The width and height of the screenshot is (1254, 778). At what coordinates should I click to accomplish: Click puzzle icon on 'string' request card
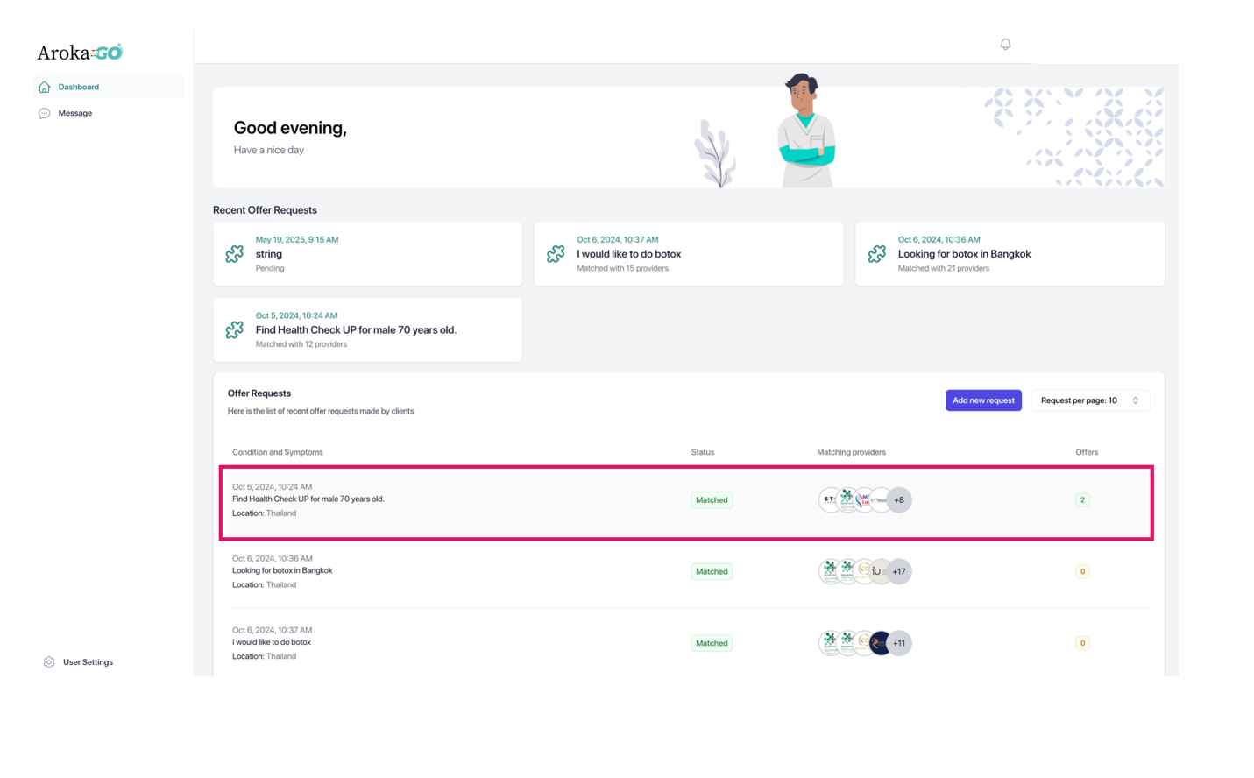pyautogui.click(x=235, y=254)
